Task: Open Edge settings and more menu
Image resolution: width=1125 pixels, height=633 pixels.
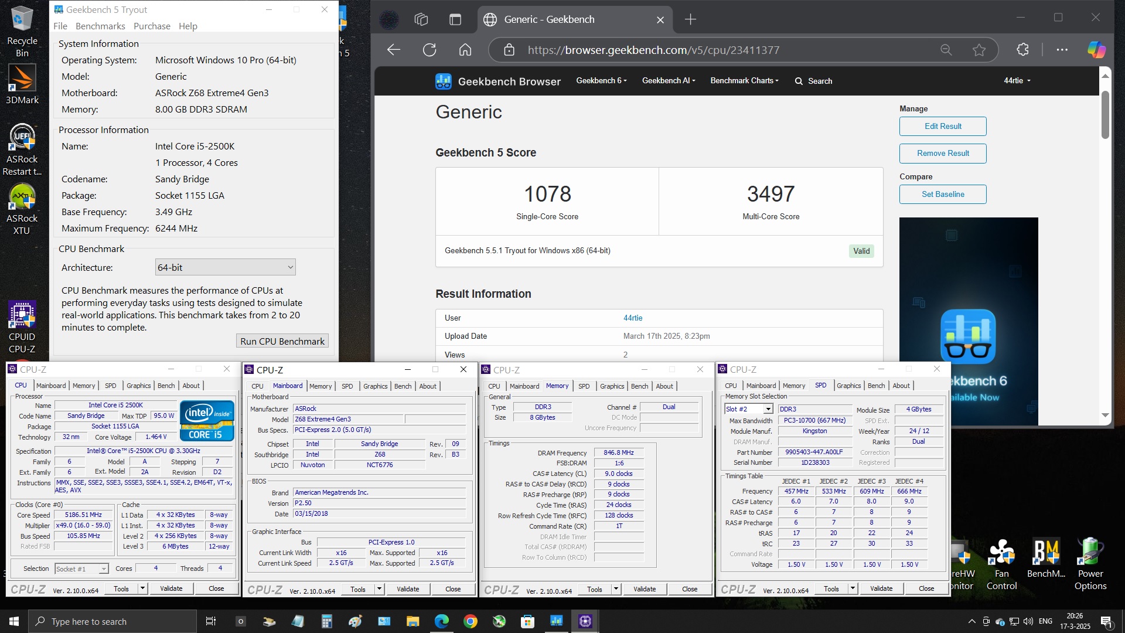Action: tap(1062, 50)
